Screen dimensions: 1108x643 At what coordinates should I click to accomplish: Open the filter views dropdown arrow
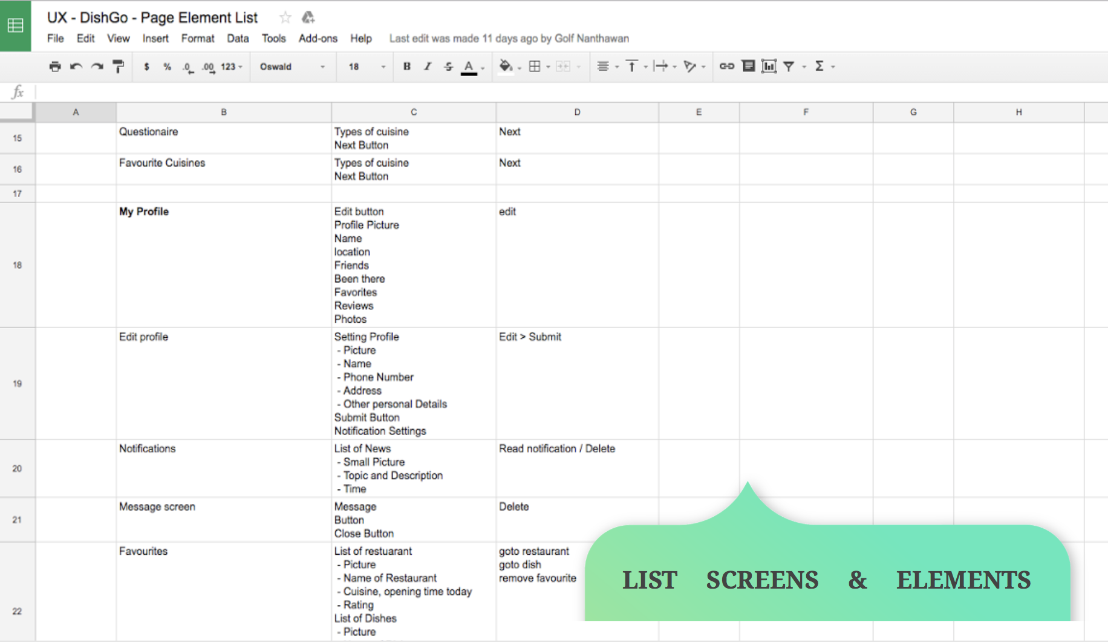click(x=804, y=67)
